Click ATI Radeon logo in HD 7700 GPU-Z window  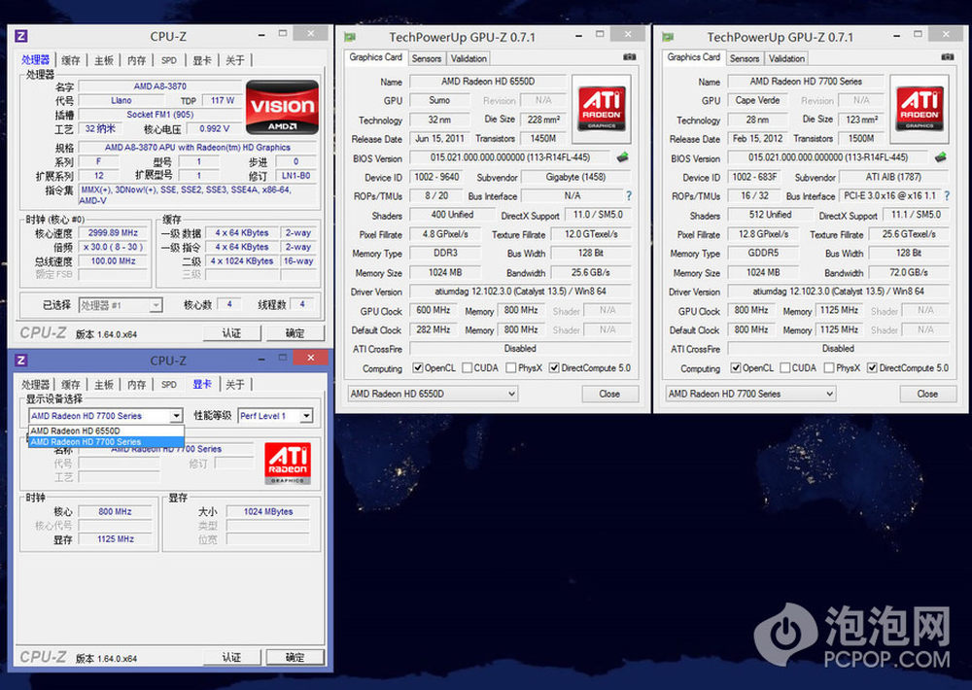(920, 109)
